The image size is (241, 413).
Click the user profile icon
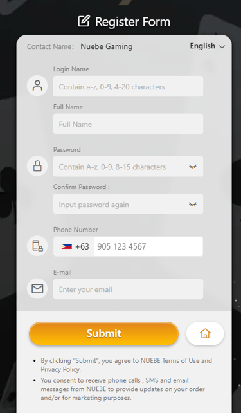(x=37, y=86)
